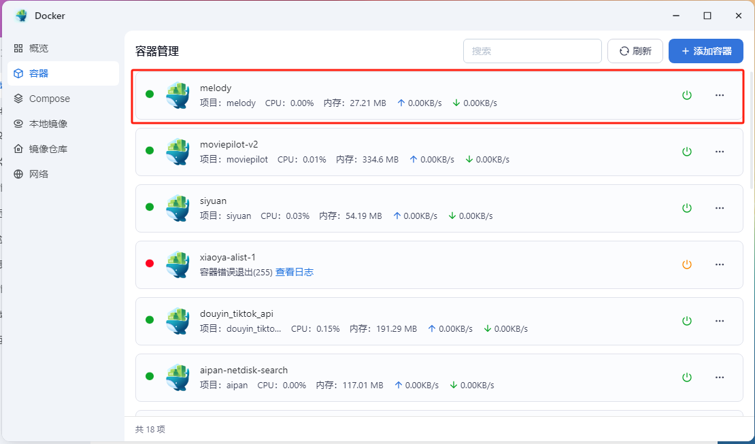Click the 容器错误退出(255) error message

coord(237,272)
